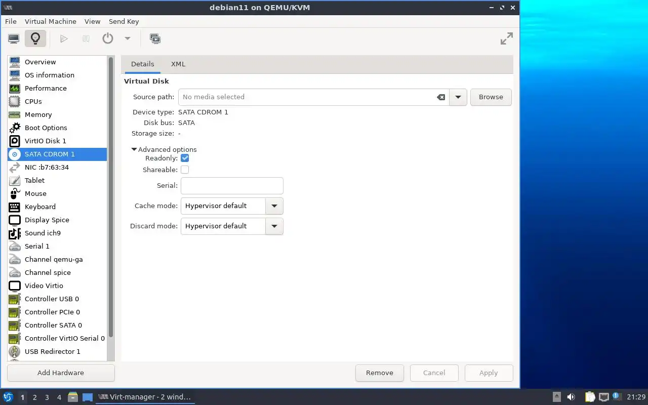Select Channel spice entry

point(57,272)
